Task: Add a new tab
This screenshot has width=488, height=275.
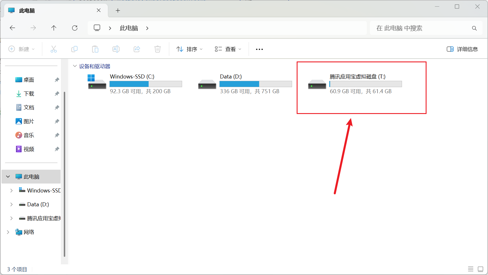Action: pyautogui.click(x=118, y=11)
